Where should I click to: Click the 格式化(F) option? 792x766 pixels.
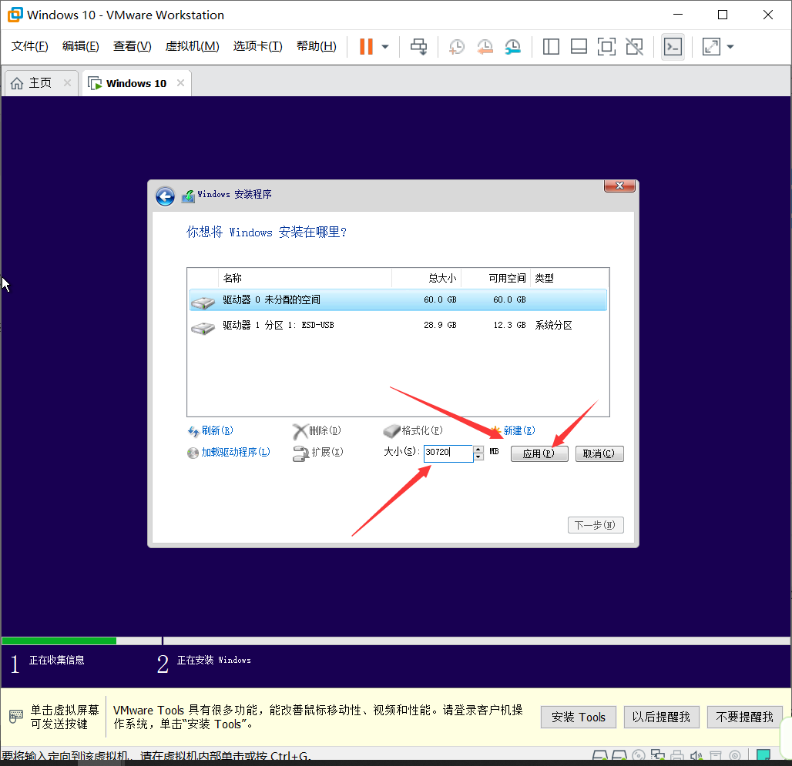(x=421, y=430)
